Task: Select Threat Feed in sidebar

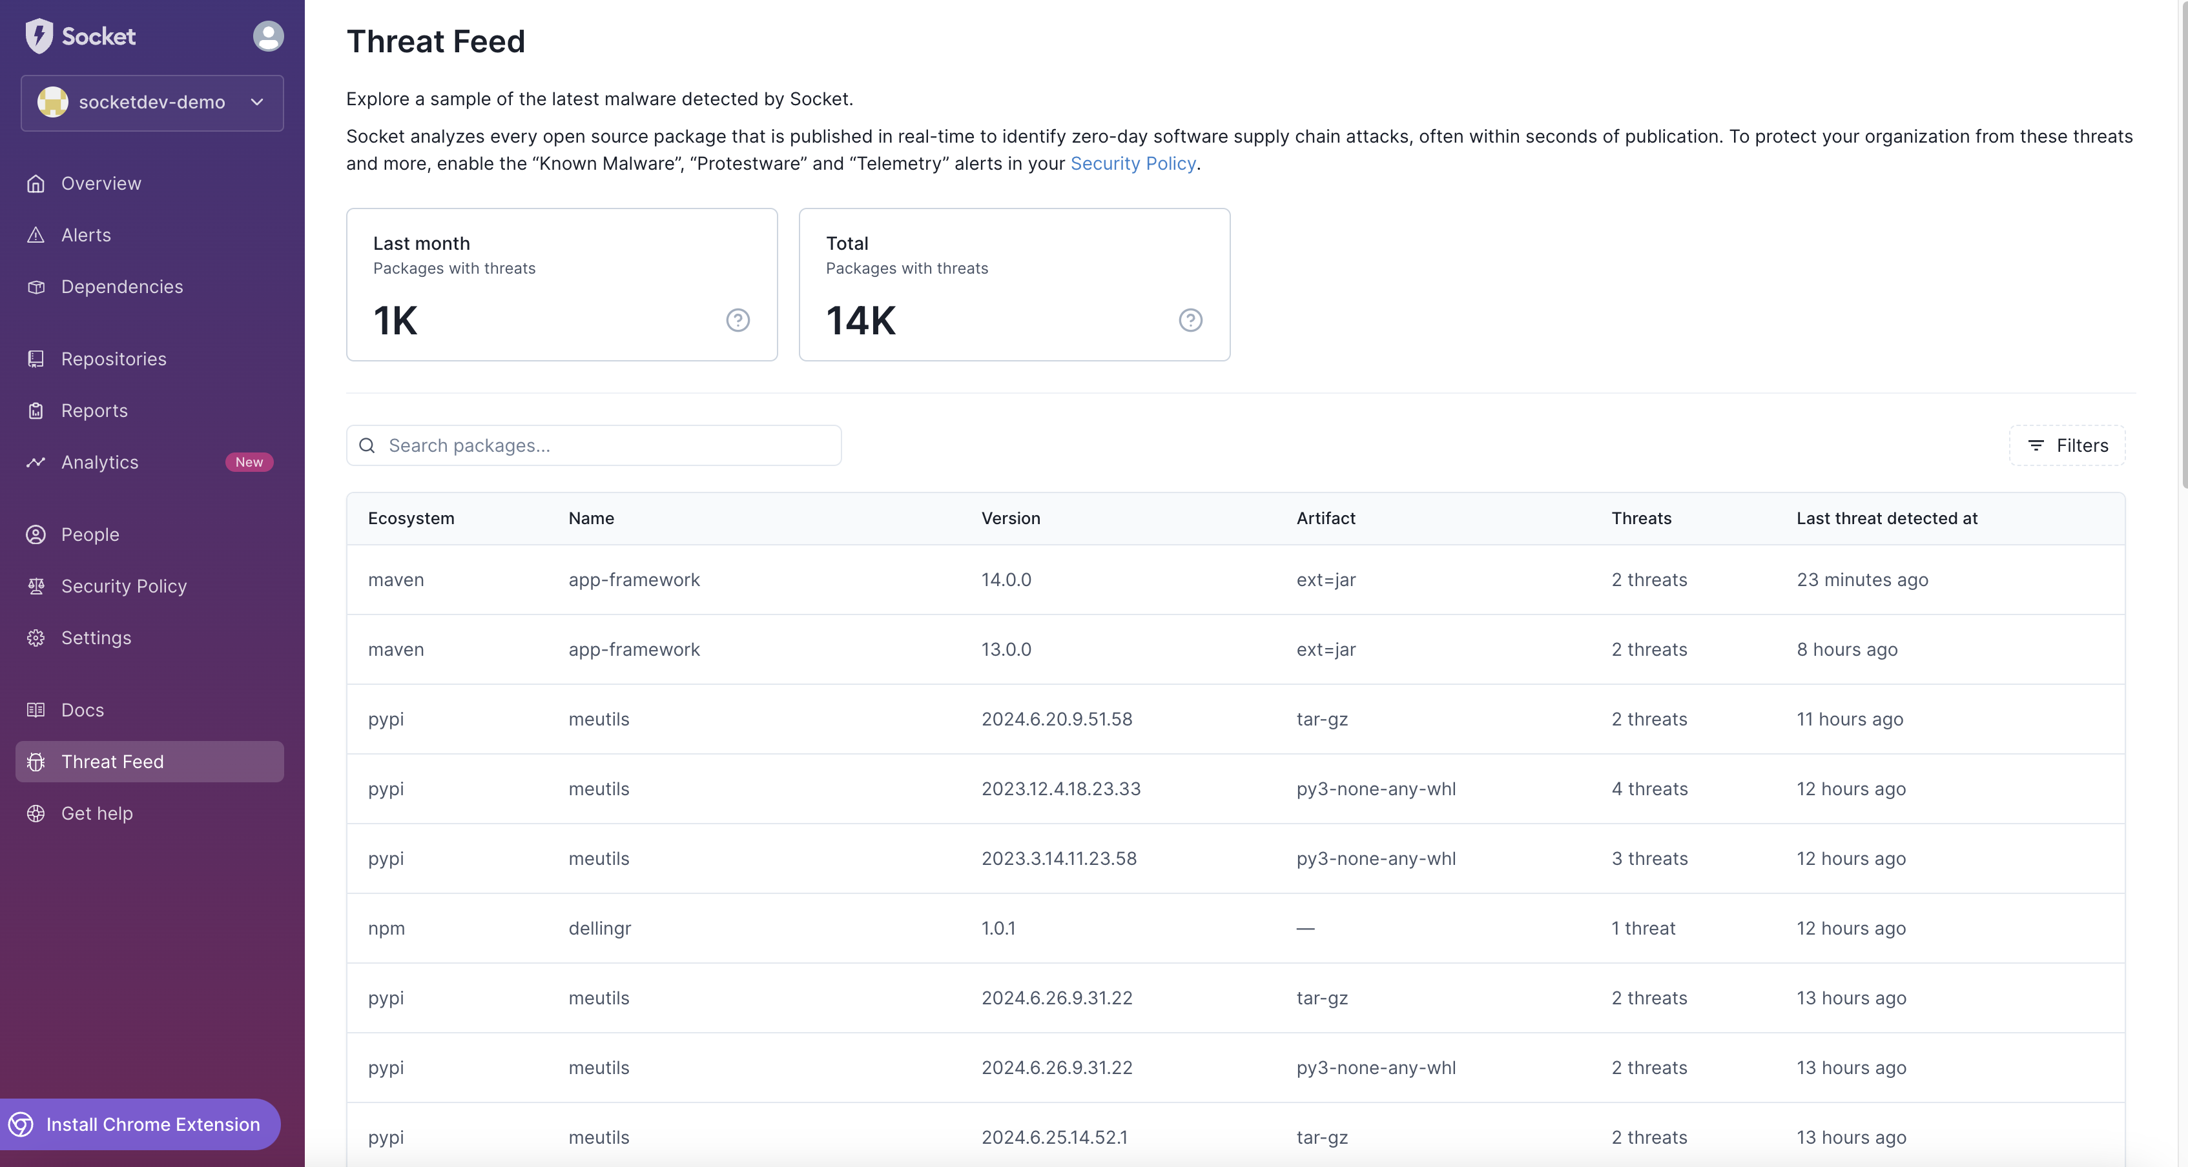Action: point(149,762)
